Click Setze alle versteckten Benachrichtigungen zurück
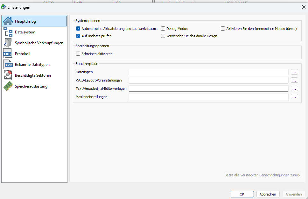Screen dimensions: 308x199 [x=262, y=175]
